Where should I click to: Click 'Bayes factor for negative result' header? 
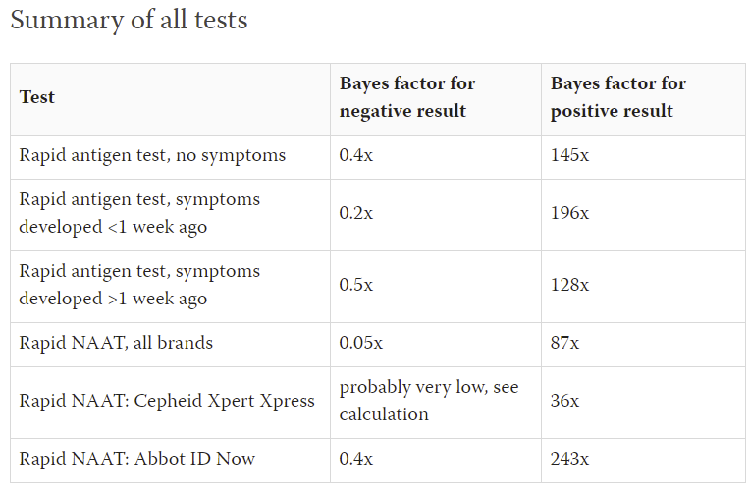tap(407, 97)
